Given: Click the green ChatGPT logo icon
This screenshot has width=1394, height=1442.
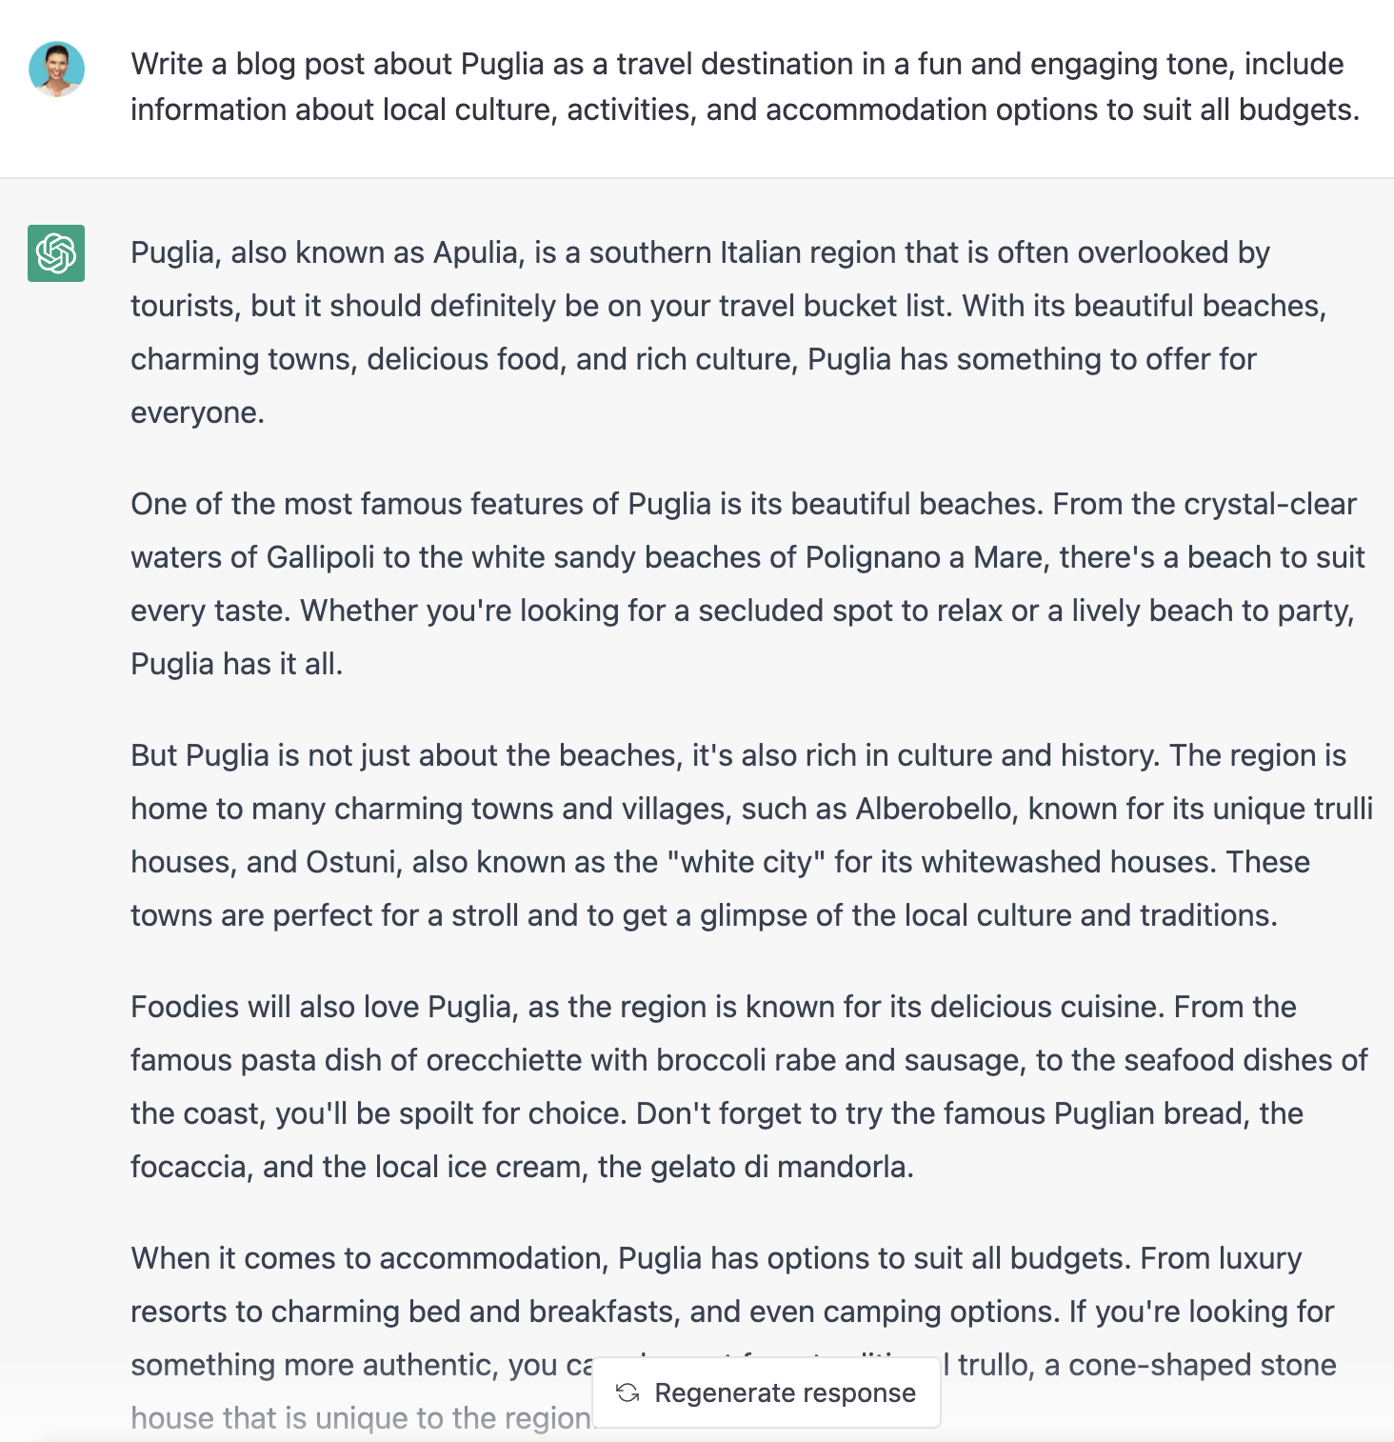Looking at the screenshot, I should pos(56,253).
